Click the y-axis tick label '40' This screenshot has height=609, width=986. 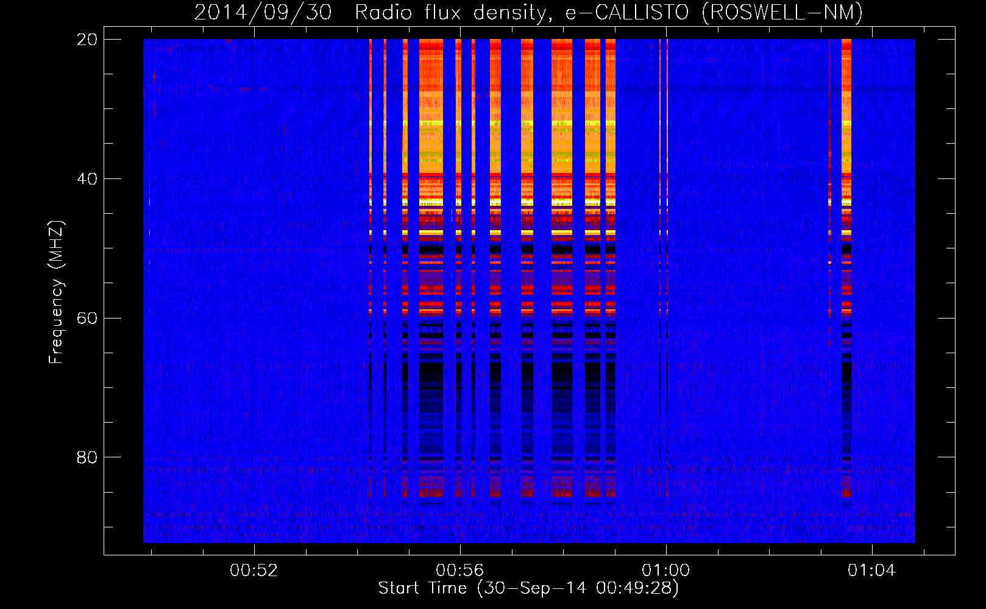(87, 179)
